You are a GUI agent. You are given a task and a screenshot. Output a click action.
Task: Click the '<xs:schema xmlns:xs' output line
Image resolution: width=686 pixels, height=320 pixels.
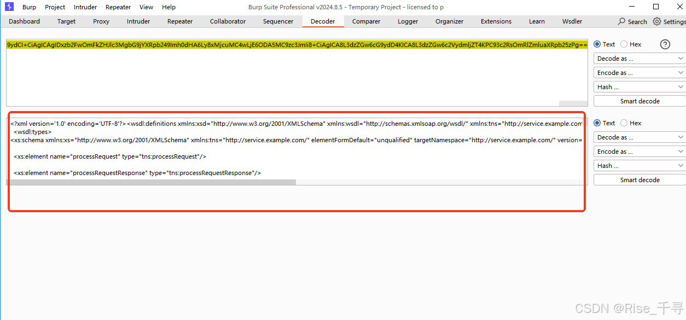[x=295, y=140]
